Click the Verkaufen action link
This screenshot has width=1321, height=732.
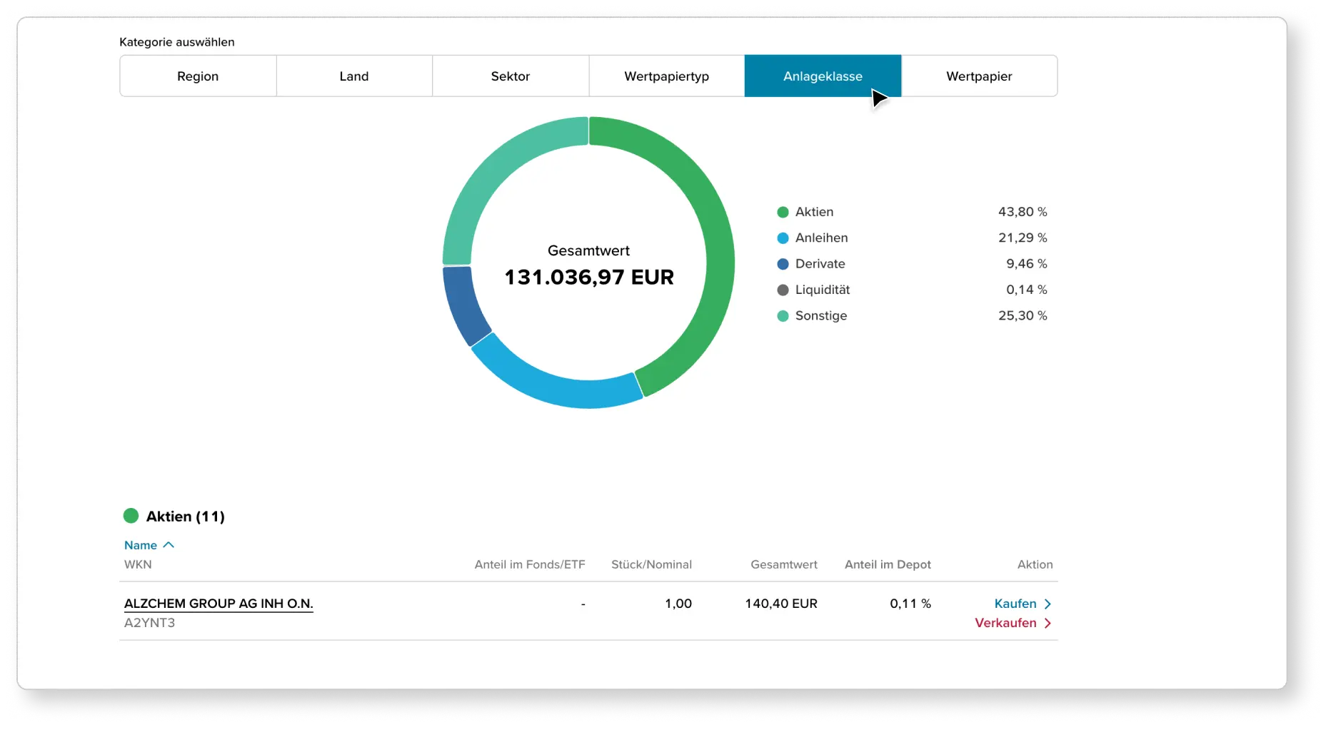pyautogui.click(x=1005, y=623)
